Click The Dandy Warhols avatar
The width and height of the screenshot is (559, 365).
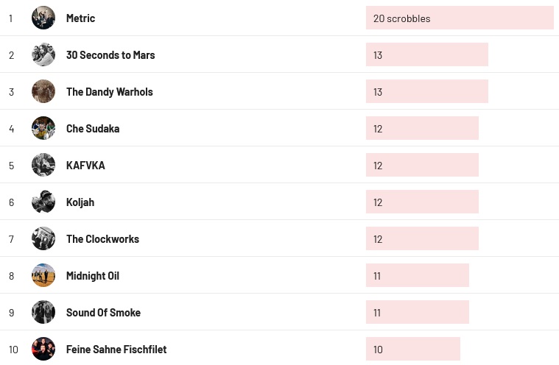tap(43, 91)
